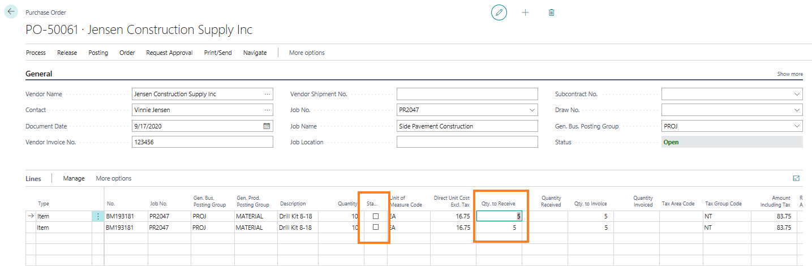Screen dimensions: 812x266
Task: Click the Manage button above lines
Action: click(x=74, y=178)
